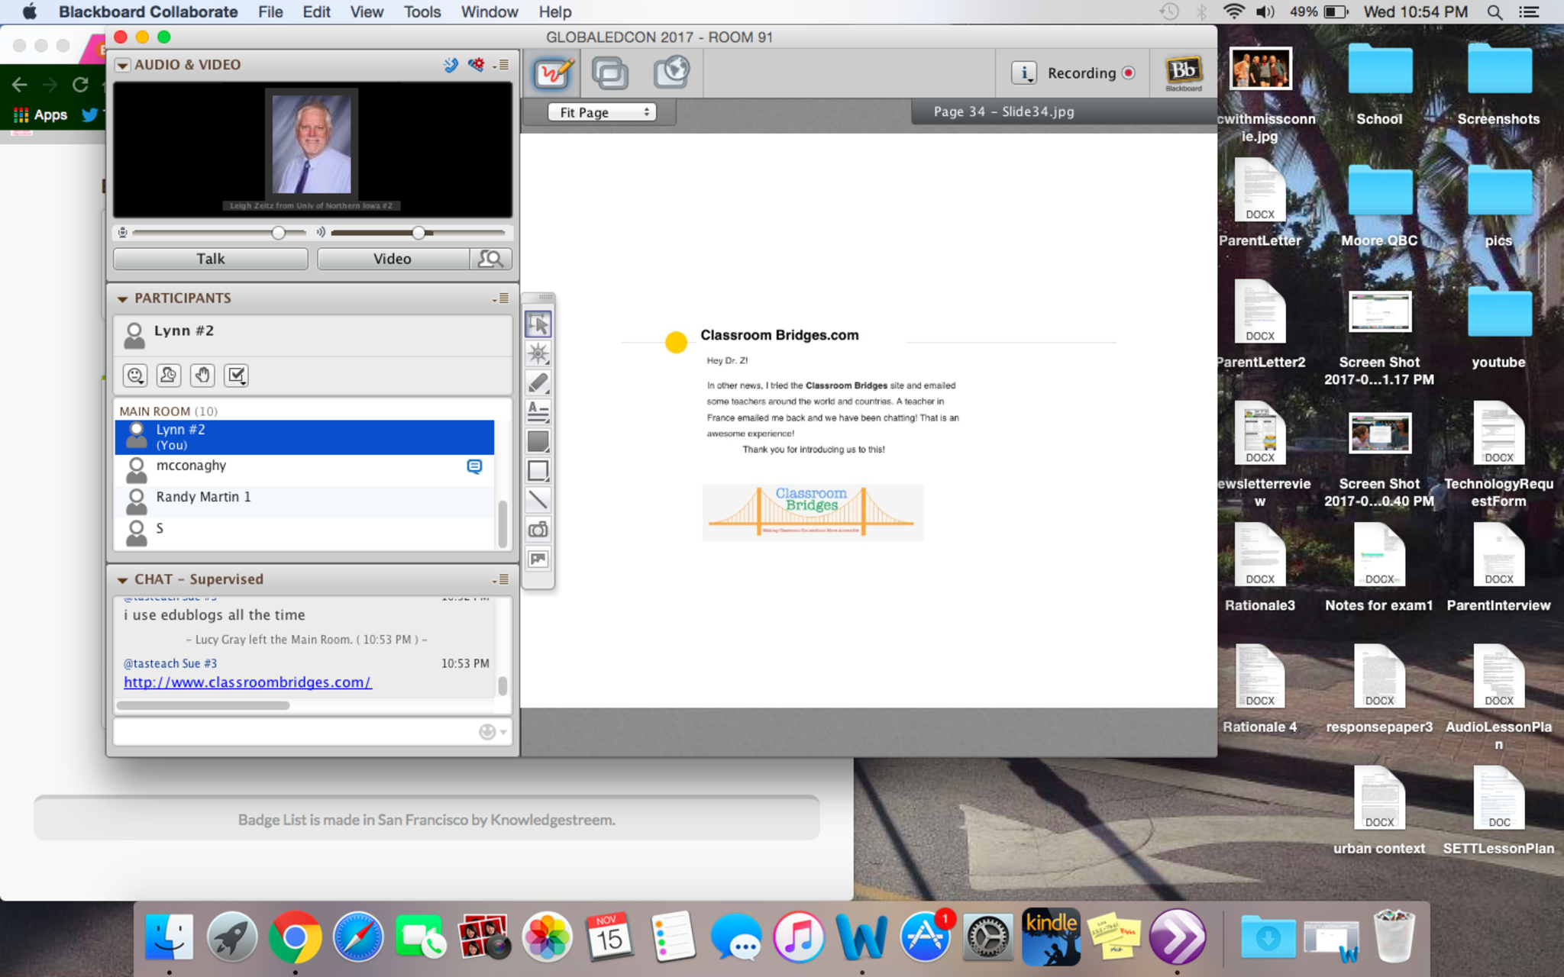Collapse the Chat panel triangle
The height and width of the screenshot is (977, 1564).
click(x=122, y=580)
